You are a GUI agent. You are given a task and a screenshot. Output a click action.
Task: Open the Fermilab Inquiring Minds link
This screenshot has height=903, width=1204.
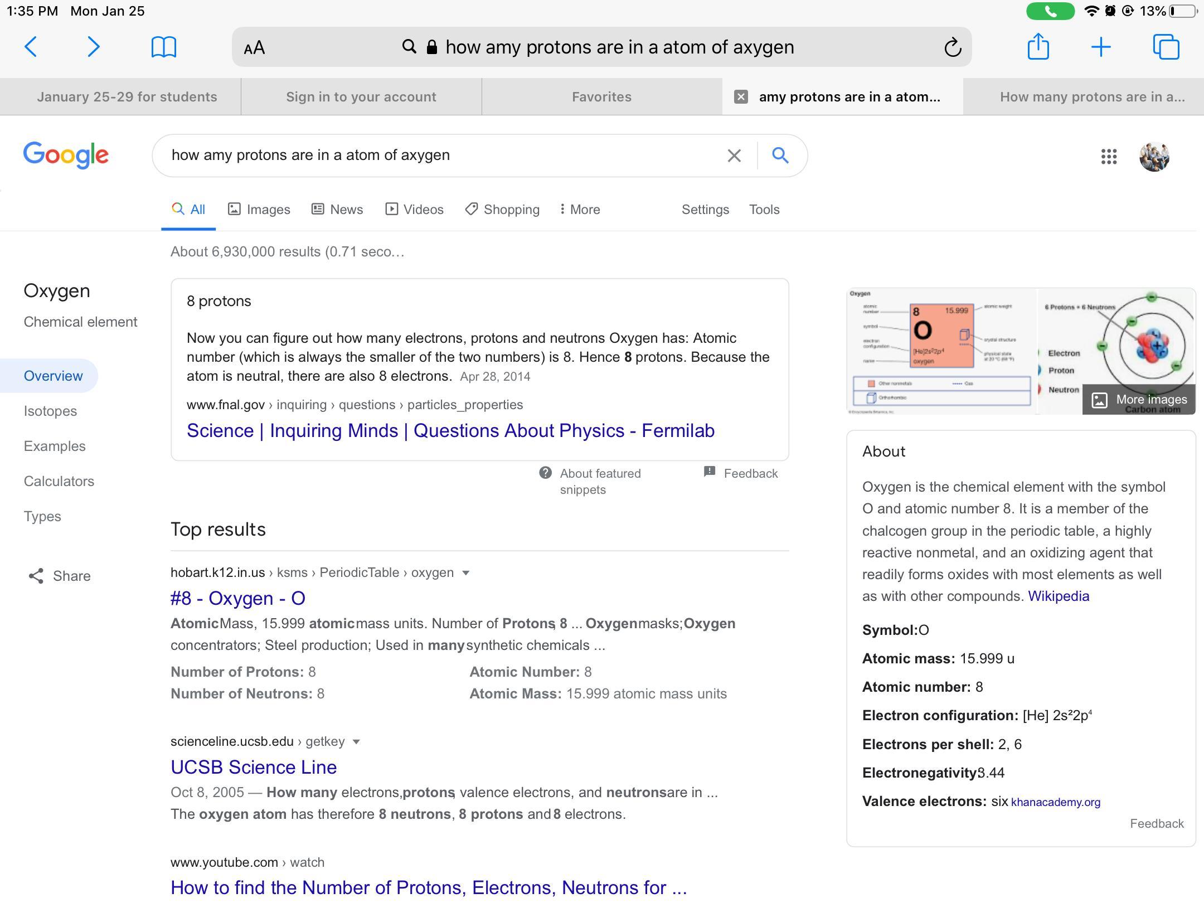tap(450, 431)
